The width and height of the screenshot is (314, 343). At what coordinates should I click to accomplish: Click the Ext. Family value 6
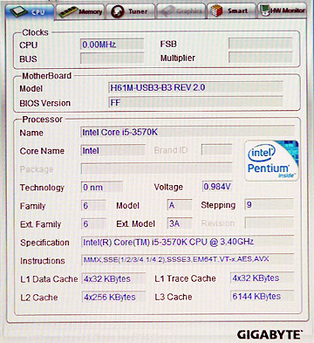[93, 223]
